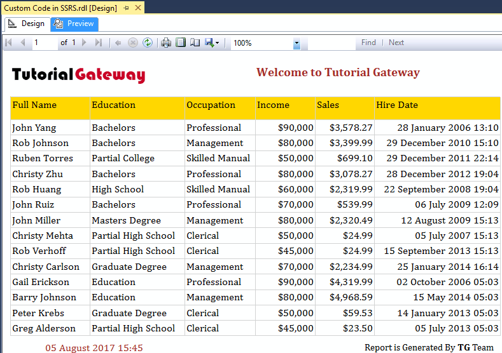
Task: Click the Next search link
Action: (x=396, y=43)
